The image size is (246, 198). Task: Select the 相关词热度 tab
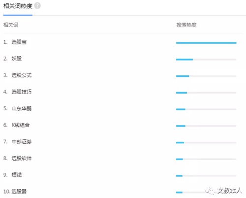click(x=18, y=6)
